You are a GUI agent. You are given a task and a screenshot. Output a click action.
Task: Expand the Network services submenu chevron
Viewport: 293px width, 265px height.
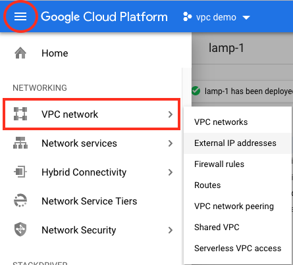pos(171,143)
